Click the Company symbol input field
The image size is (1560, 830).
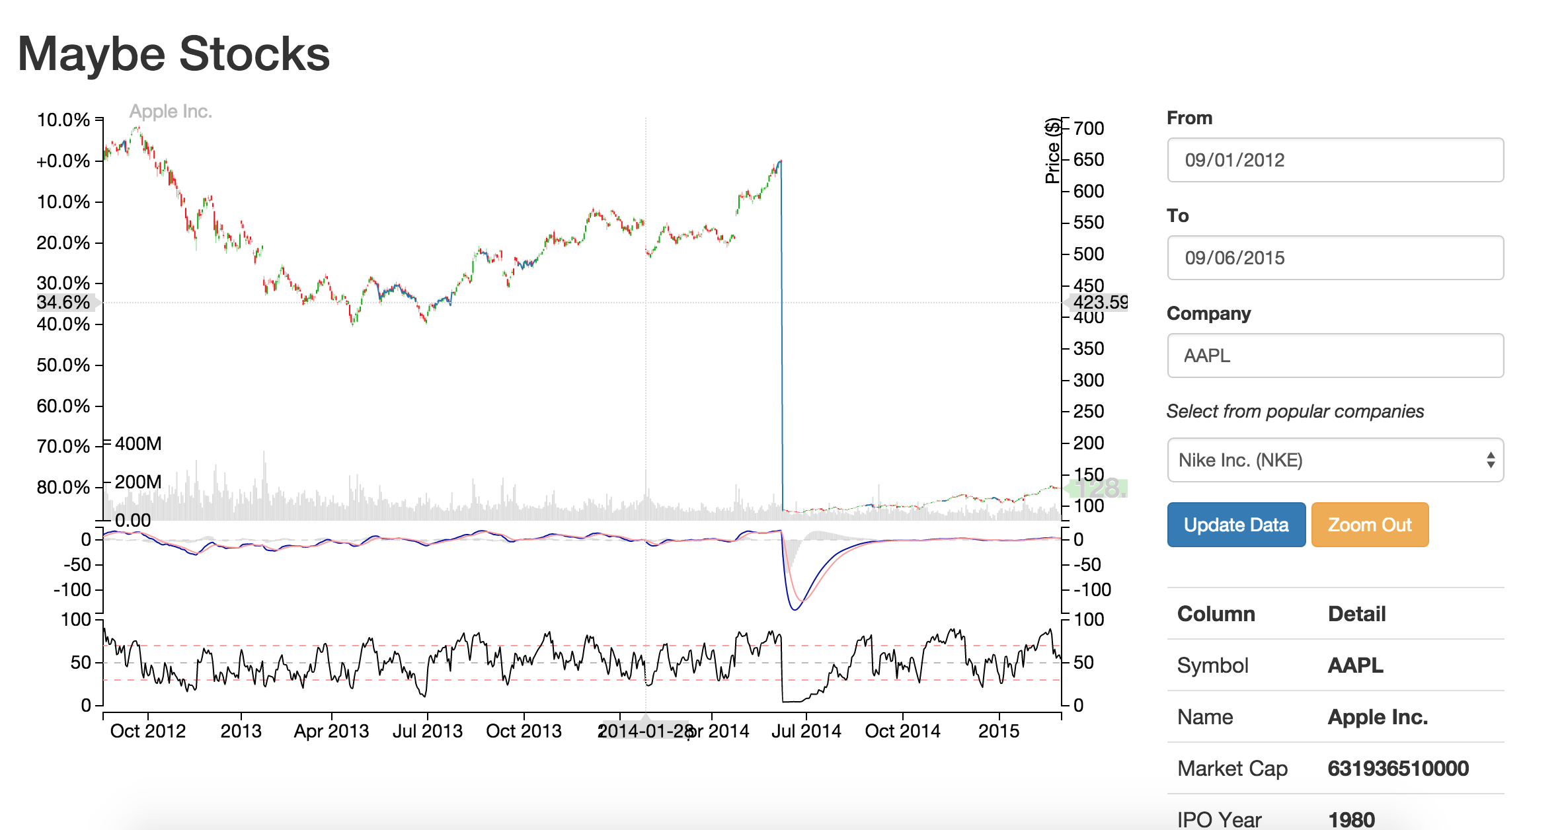tap(1335, 356)
